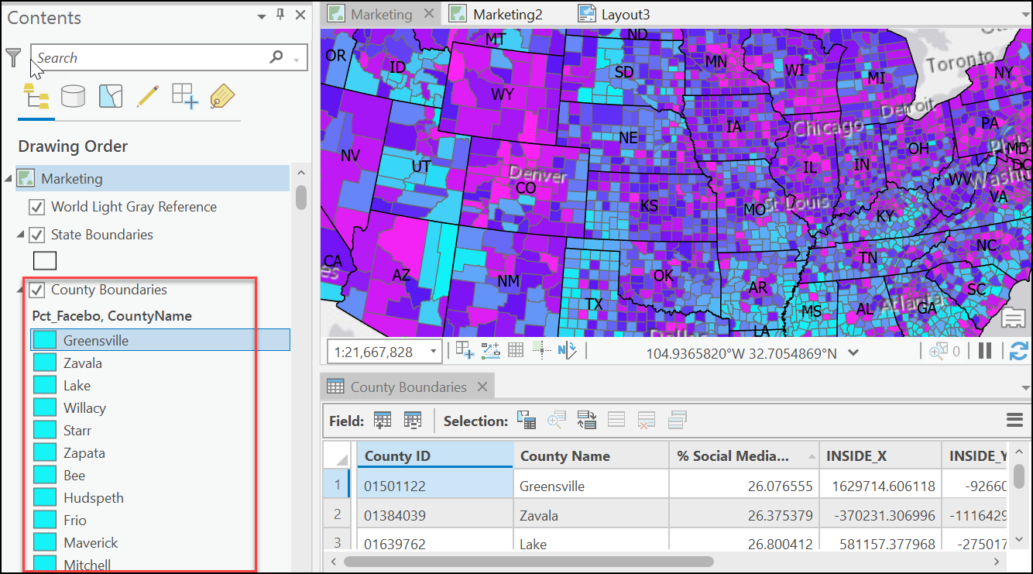Image resolution: width=1033 pixels, height=574 pixels.
Task: Click the Clear selection icon
Action: click(616, 421)
